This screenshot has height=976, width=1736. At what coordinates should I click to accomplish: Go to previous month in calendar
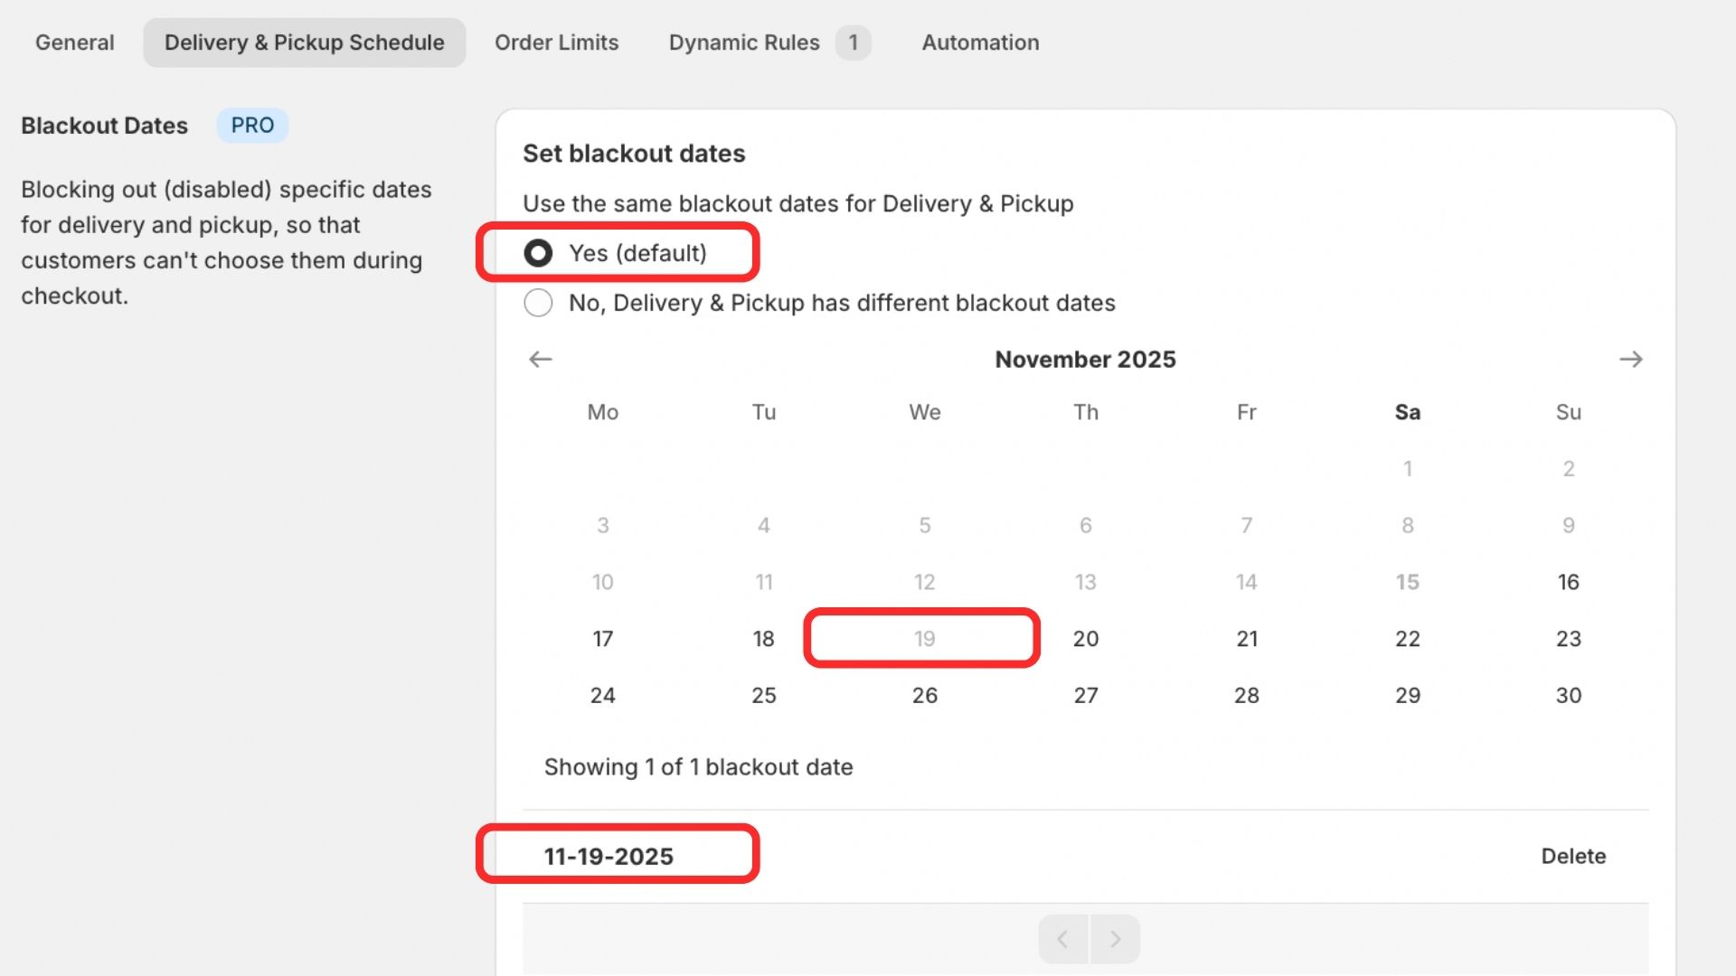click(x=541, y=360)
